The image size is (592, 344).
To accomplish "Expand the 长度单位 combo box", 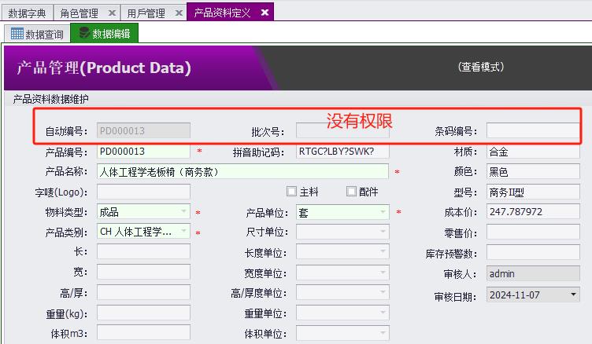I will [x=383, y=252].
